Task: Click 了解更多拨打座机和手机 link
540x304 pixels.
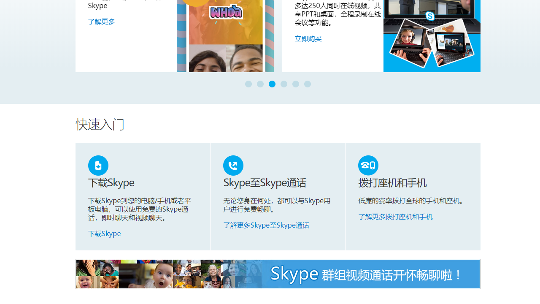Action: point(395,216)
